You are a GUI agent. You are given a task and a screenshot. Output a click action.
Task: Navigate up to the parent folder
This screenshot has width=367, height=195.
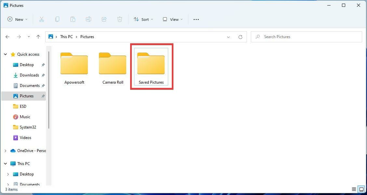click(38, 36)
